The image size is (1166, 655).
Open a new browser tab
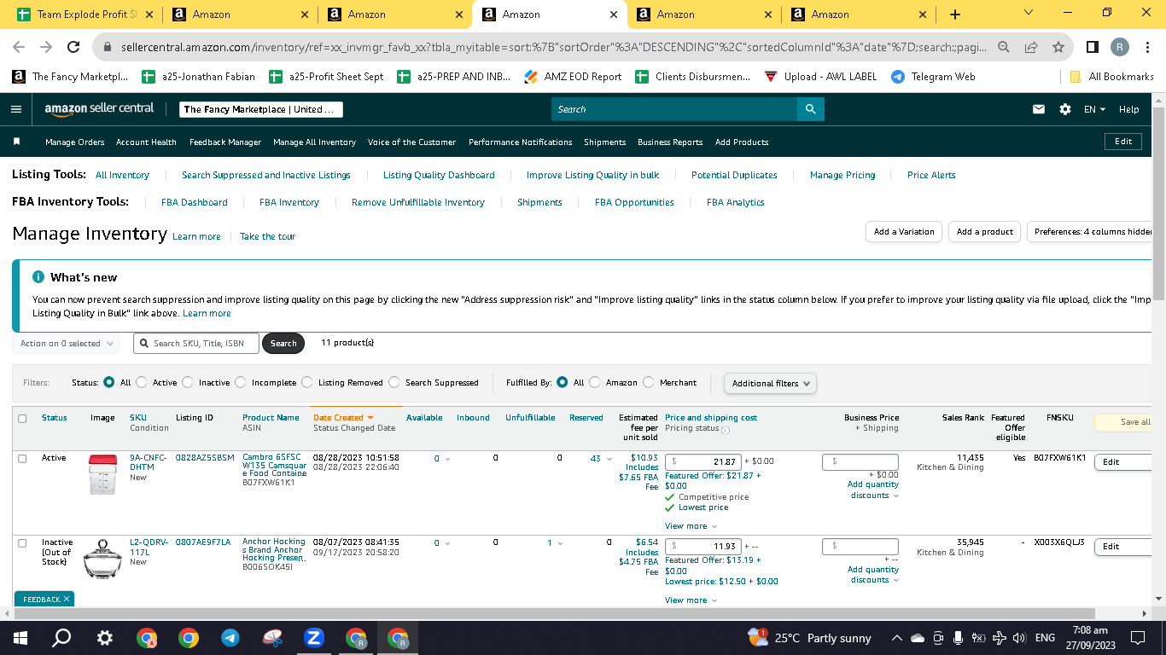click(x=955, y=14)
